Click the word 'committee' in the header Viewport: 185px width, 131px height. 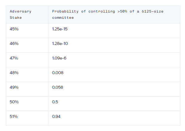pos(63,18)
